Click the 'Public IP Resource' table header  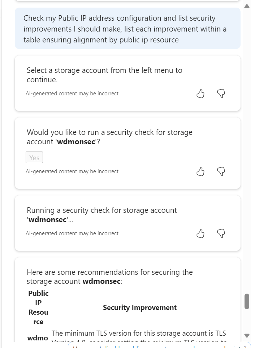(x=38, y=307)
